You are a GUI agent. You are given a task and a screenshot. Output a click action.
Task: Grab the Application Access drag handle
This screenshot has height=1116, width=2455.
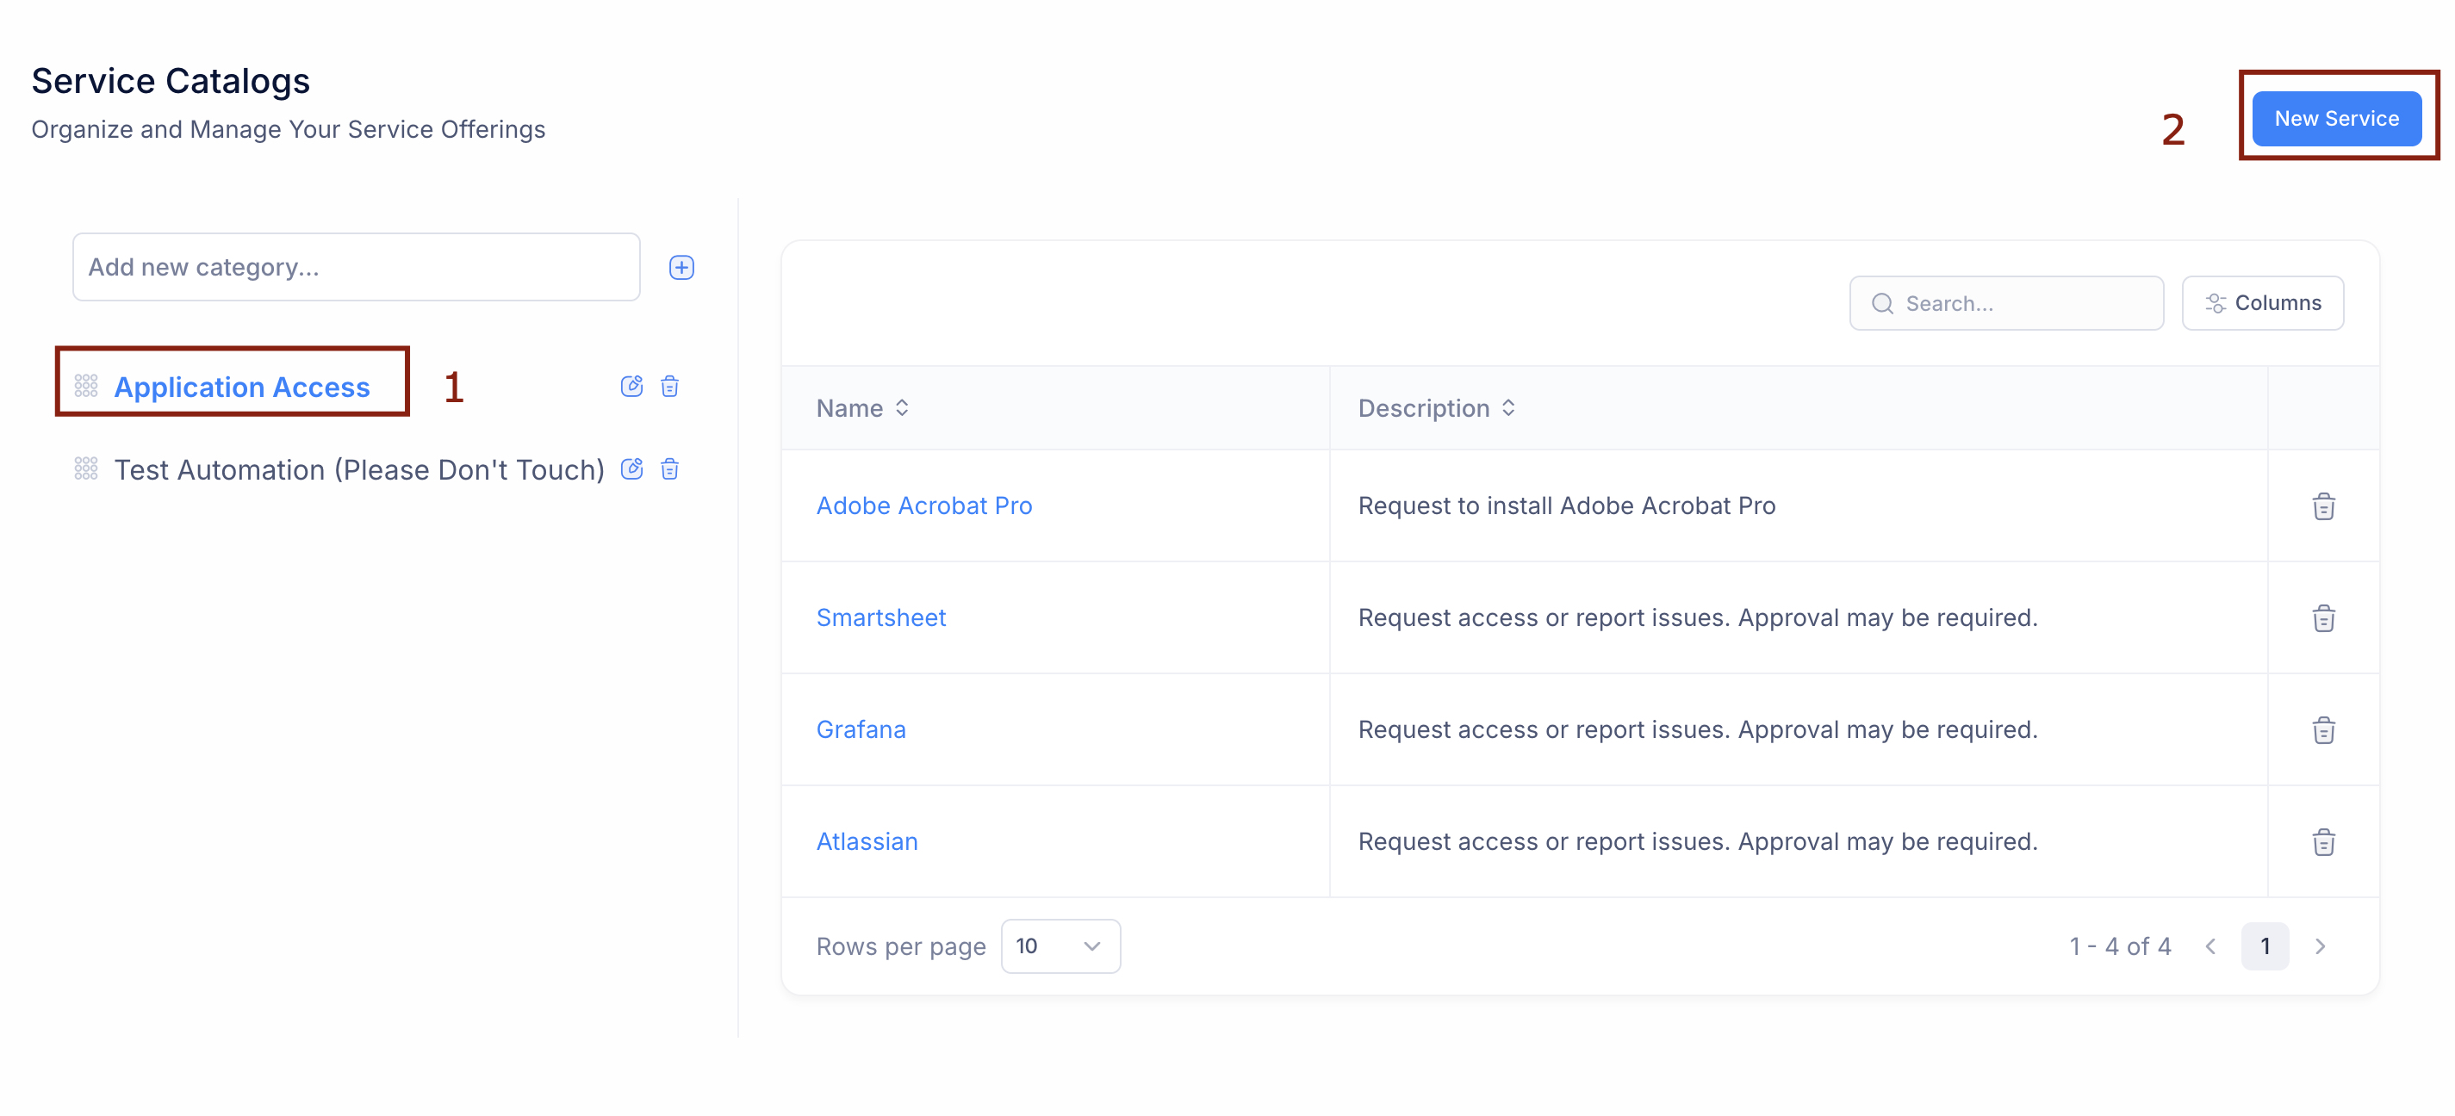pos(86,386)
